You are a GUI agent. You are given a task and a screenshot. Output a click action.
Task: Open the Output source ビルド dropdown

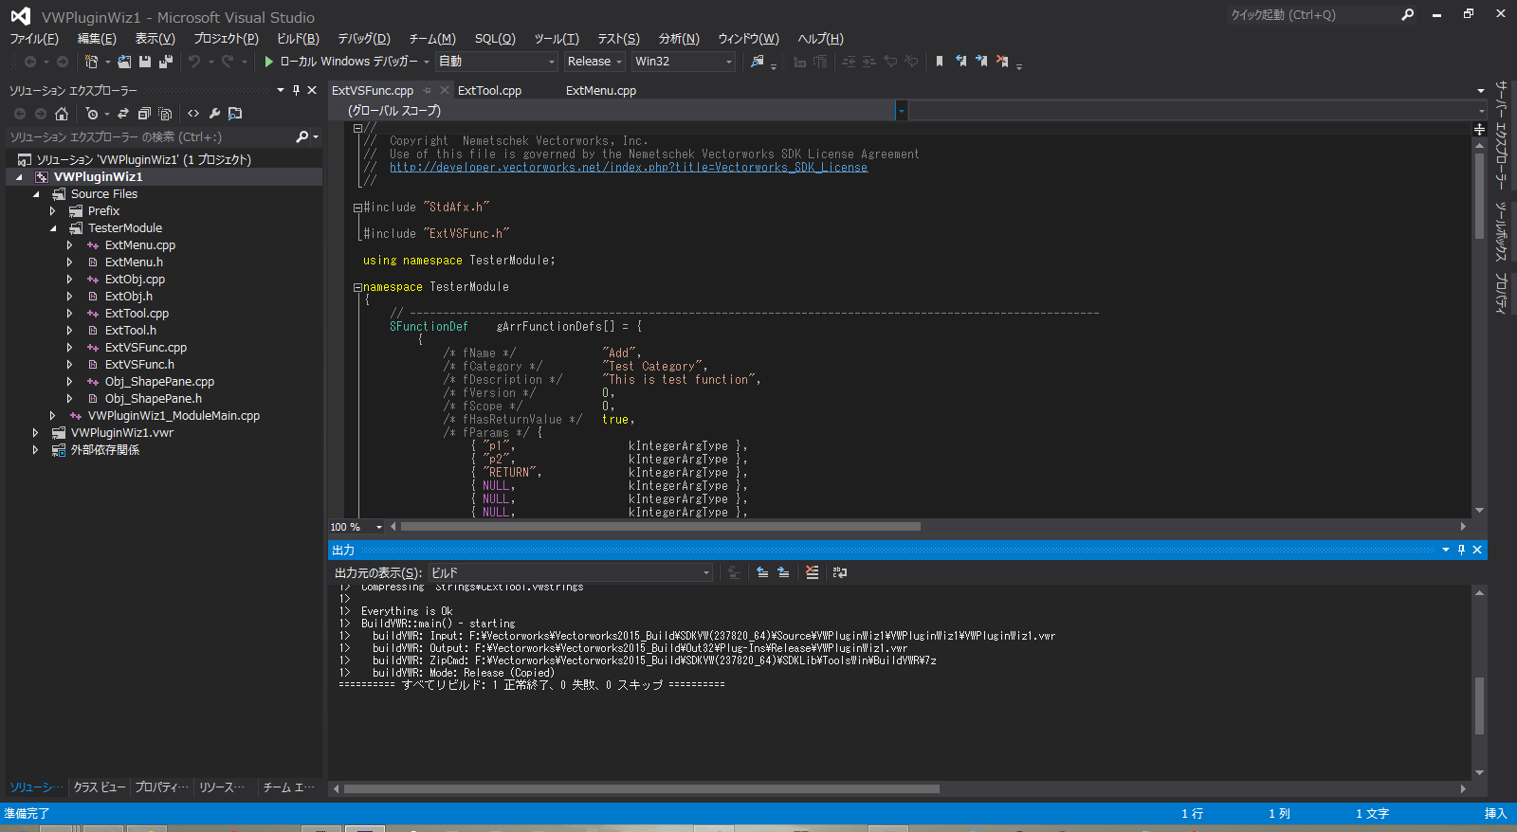tap(571, 572)
